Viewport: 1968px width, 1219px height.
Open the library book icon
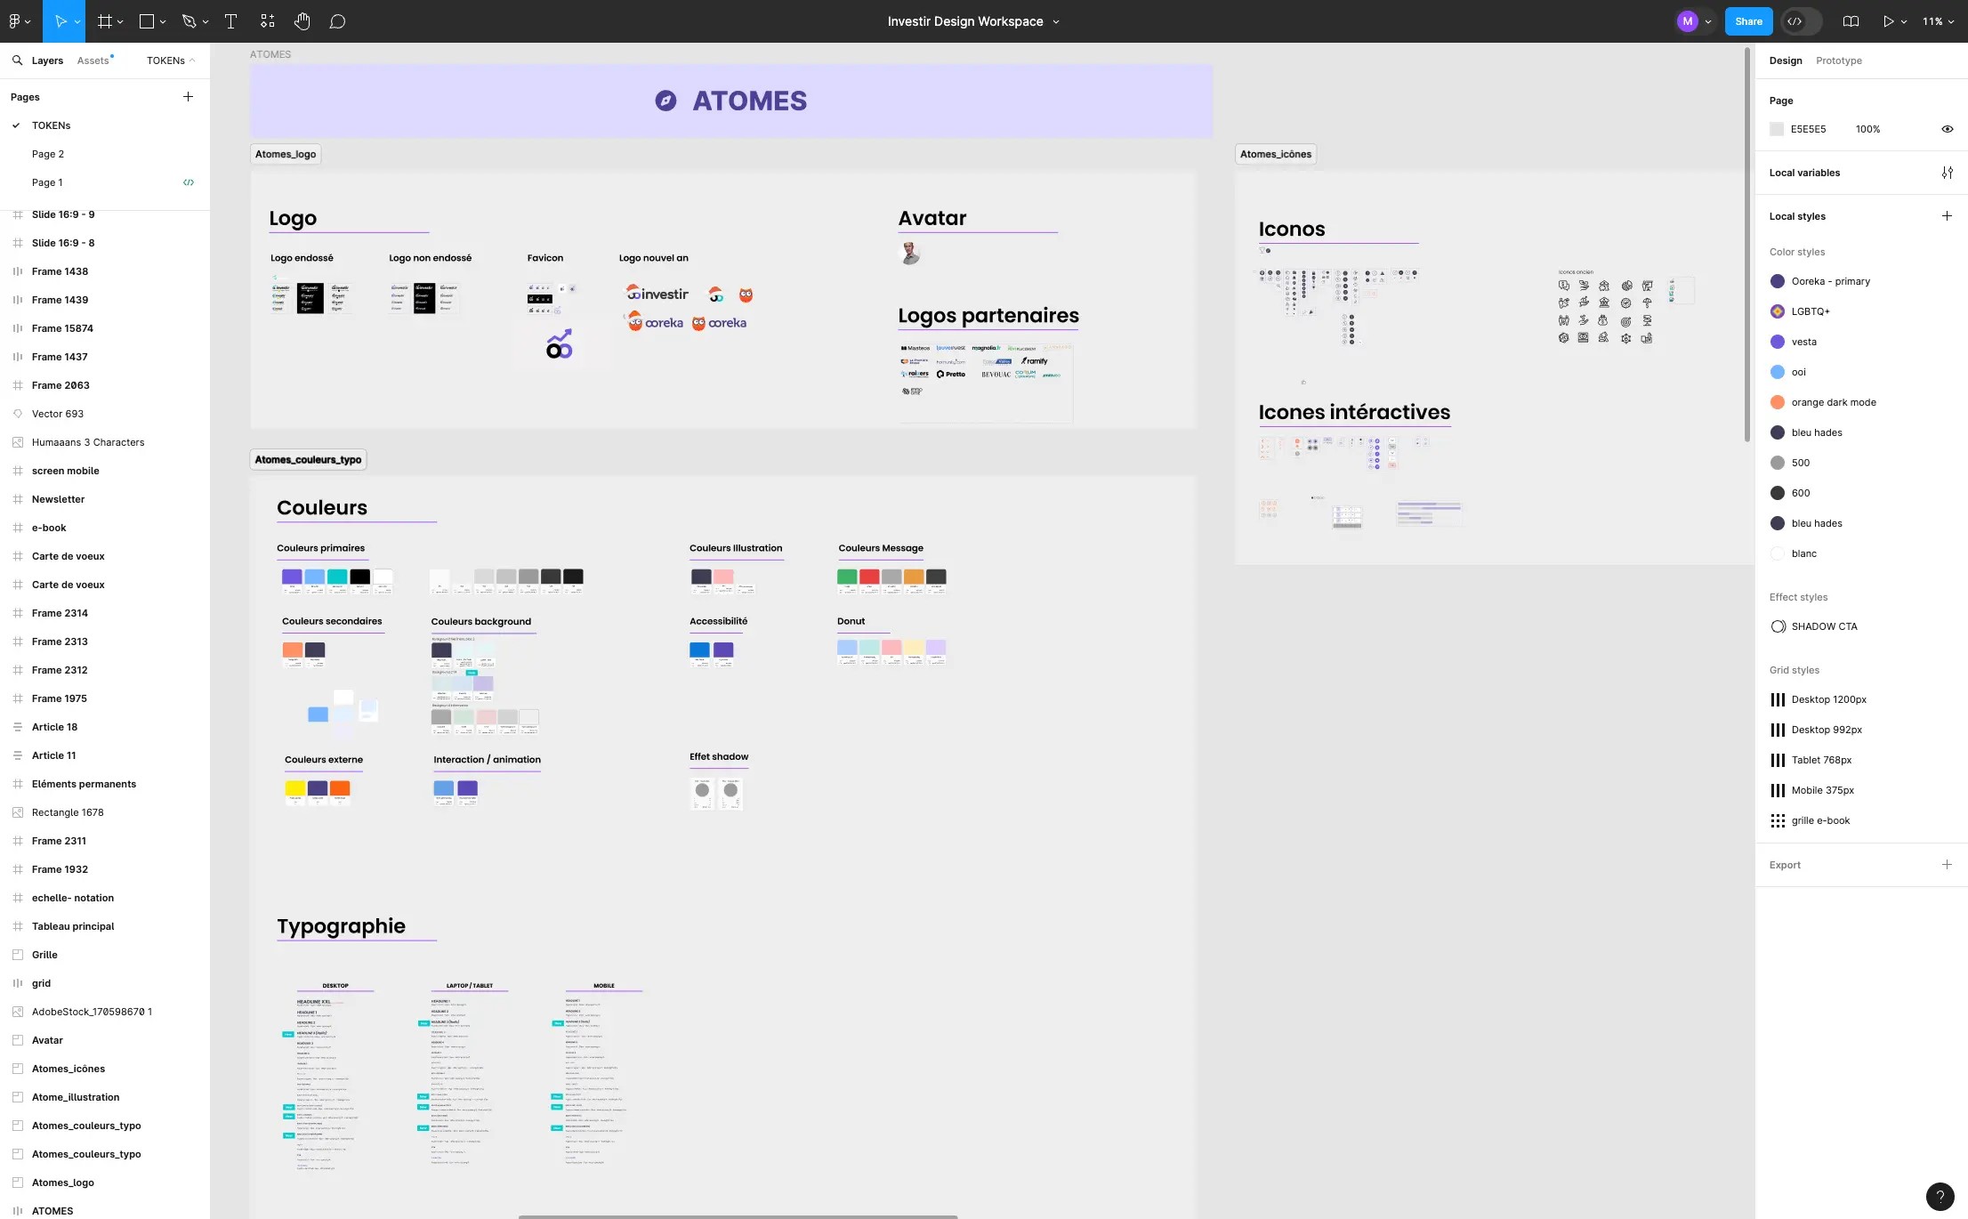pos(1851,21)
